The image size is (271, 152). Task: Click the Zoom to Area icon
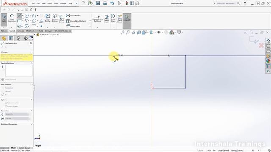click(x=128, y=33)
